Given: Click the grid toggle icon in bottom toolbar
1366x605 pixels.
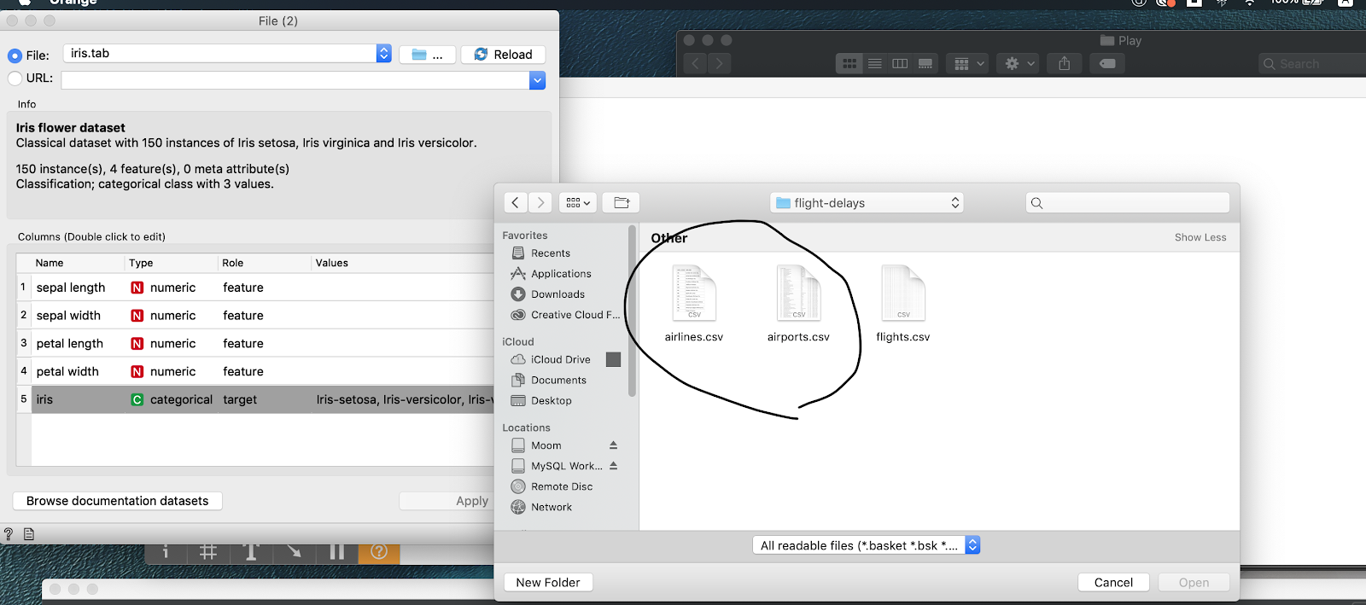Looking at the screenshot, I should pyautogui.click(x=208, y=552).
